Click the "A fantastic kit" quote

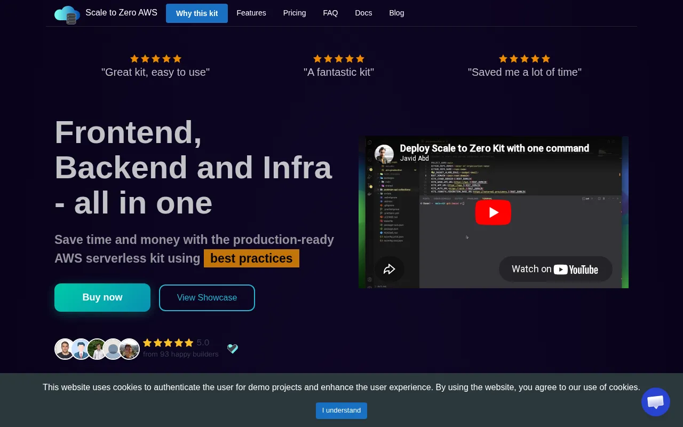pyautogui.click(x=339, y=72)
